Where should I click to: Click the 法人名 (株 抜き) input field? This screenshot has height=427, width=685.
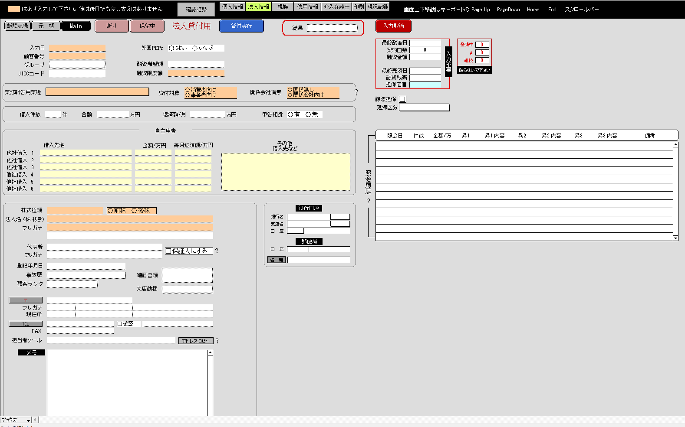130,219
